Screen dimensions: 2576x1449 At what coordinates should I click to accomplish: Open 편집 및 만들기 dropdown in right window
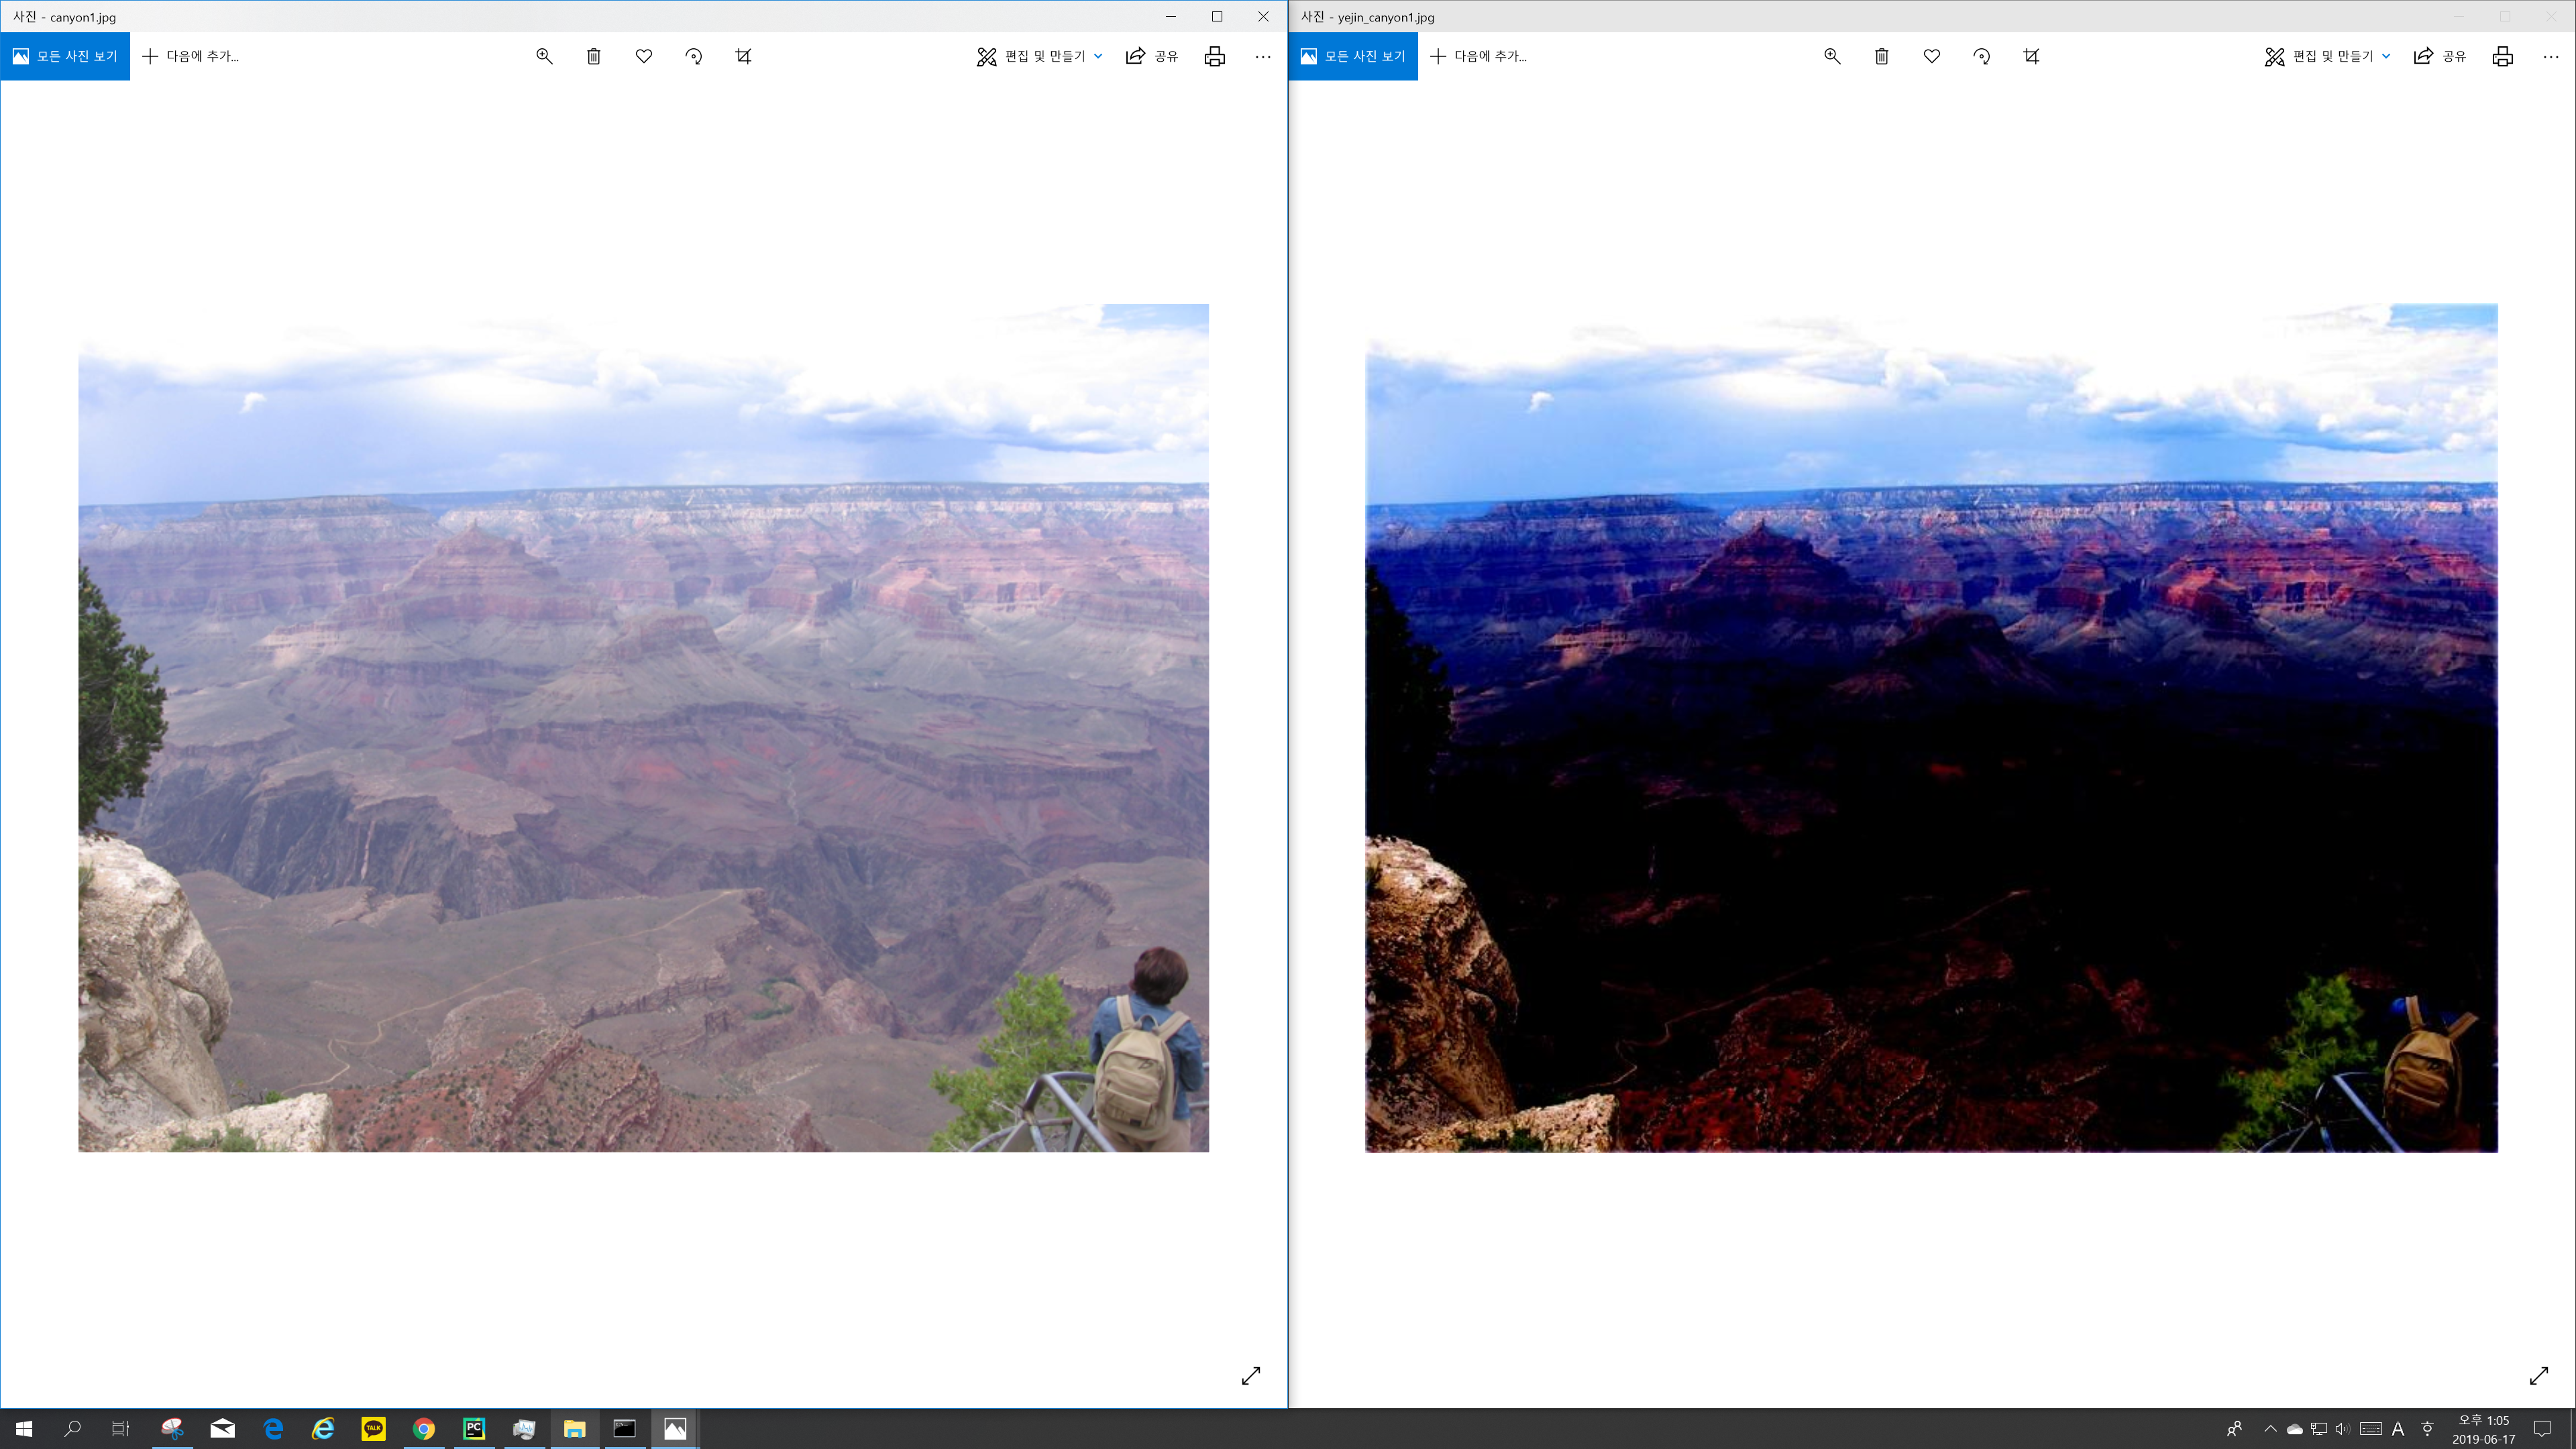2328,56
